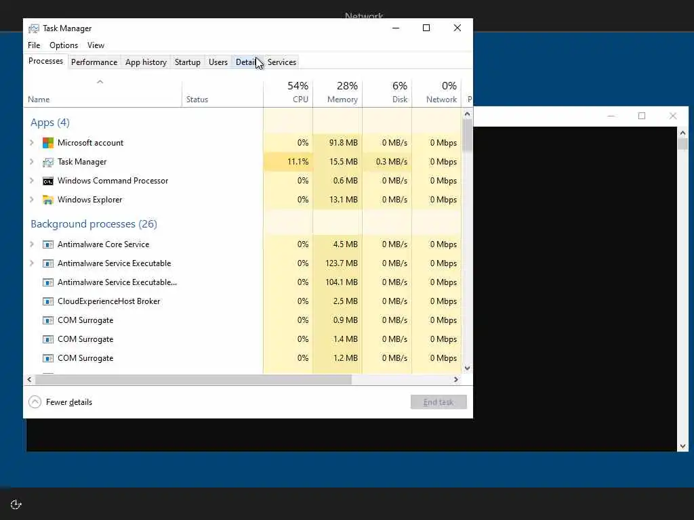
Task: Open the Options menu
Action: [x=64, y=45]
